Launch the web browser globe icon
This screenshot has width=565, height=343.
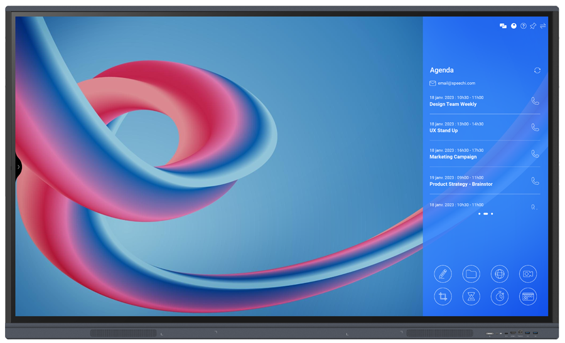click(x=499, y=273)
